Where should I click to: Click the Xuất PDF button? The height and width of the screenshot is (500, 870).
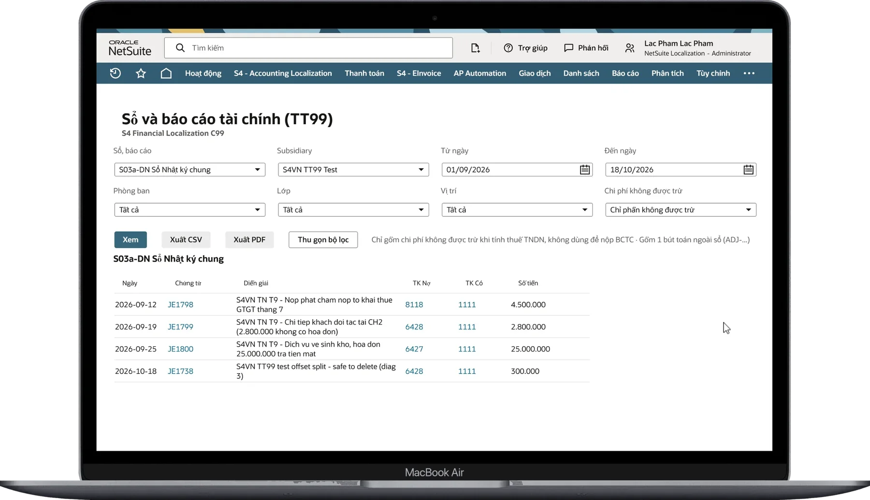[249, 240]
